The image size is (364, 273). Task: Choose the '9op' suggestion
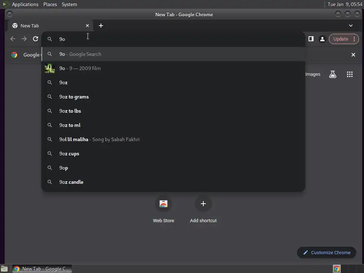tap(173, 168)
